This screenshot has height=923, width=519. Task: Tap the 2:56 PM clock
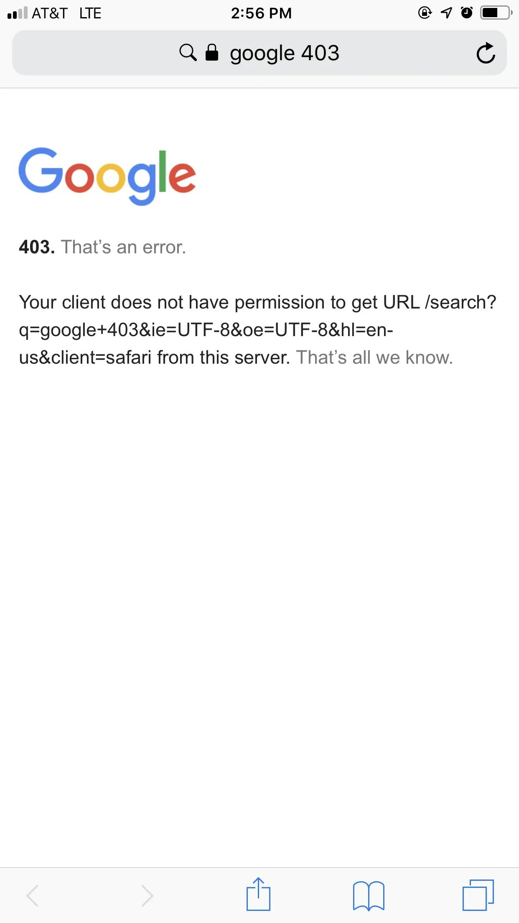click(x=261, y=13)
